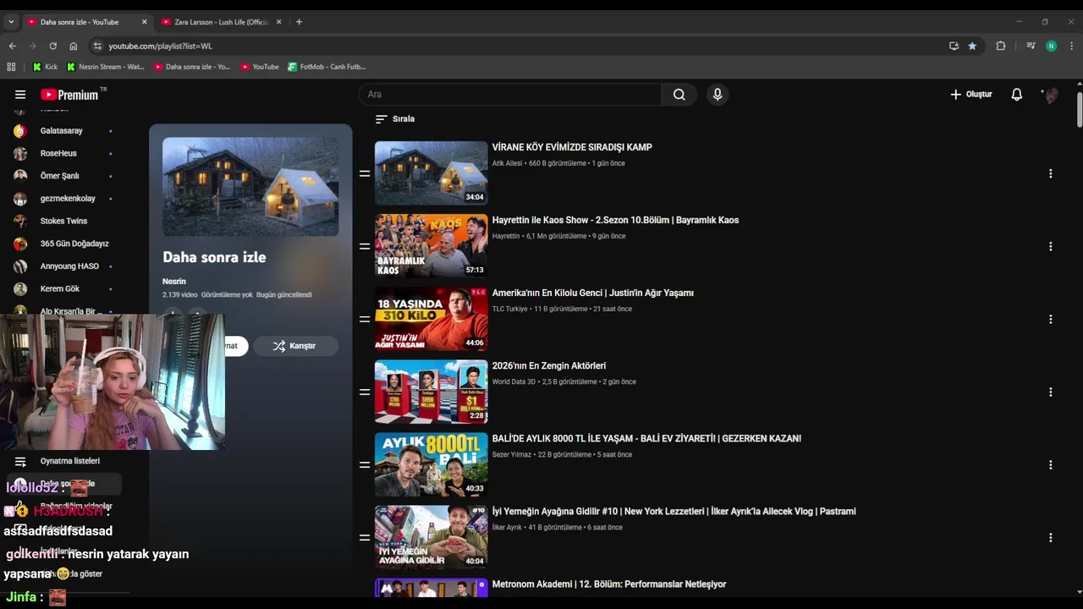This screenshot has width=1083, height=609.
Task: Click drag handle of Hayrettin Kaos Show row
Action: [x=365, y=246]
